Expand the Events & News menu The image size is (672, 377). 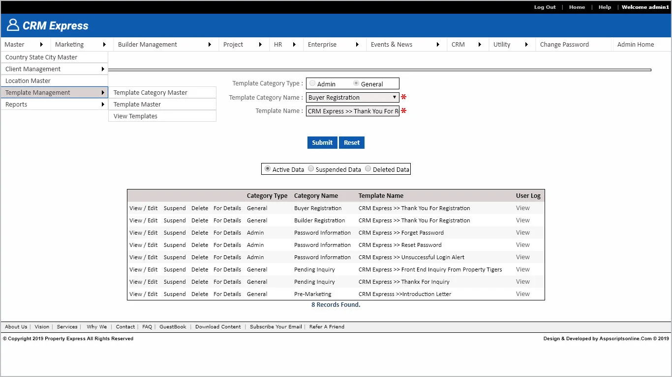click(x=406, y=44)
